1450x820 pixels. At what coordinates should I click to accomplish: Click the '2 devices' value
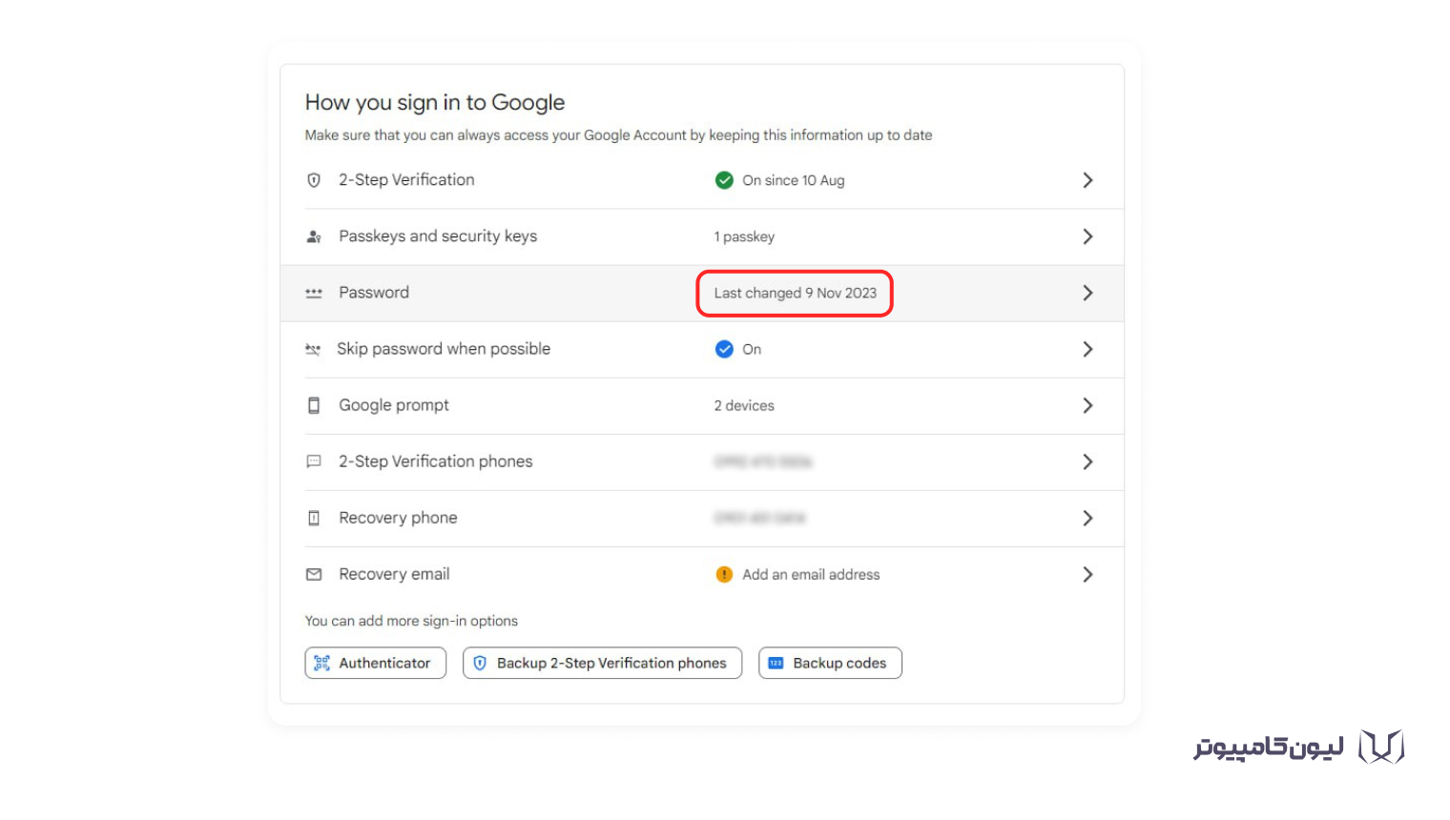tap(744, 405)
